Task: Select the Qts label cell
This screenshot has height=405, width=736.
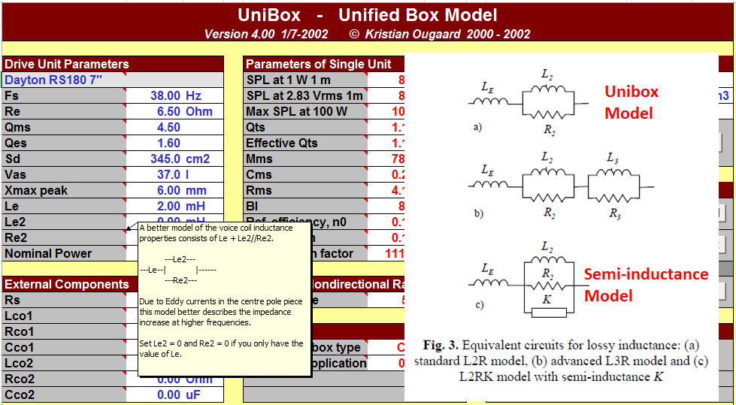Action: click(x=305, y=127)
